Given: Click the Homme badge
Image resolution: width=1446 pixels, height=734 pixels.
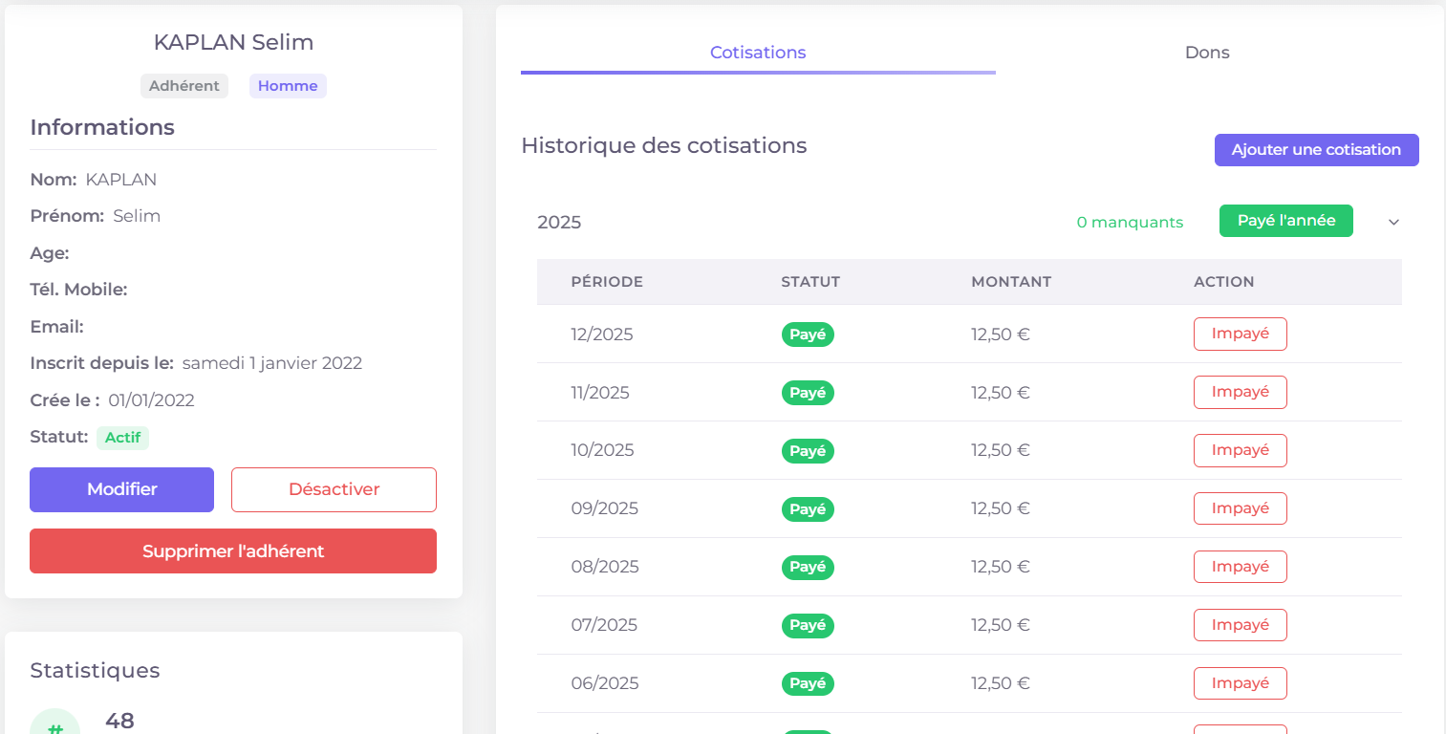Looking at the screenshot, I should tap(288, 85).
